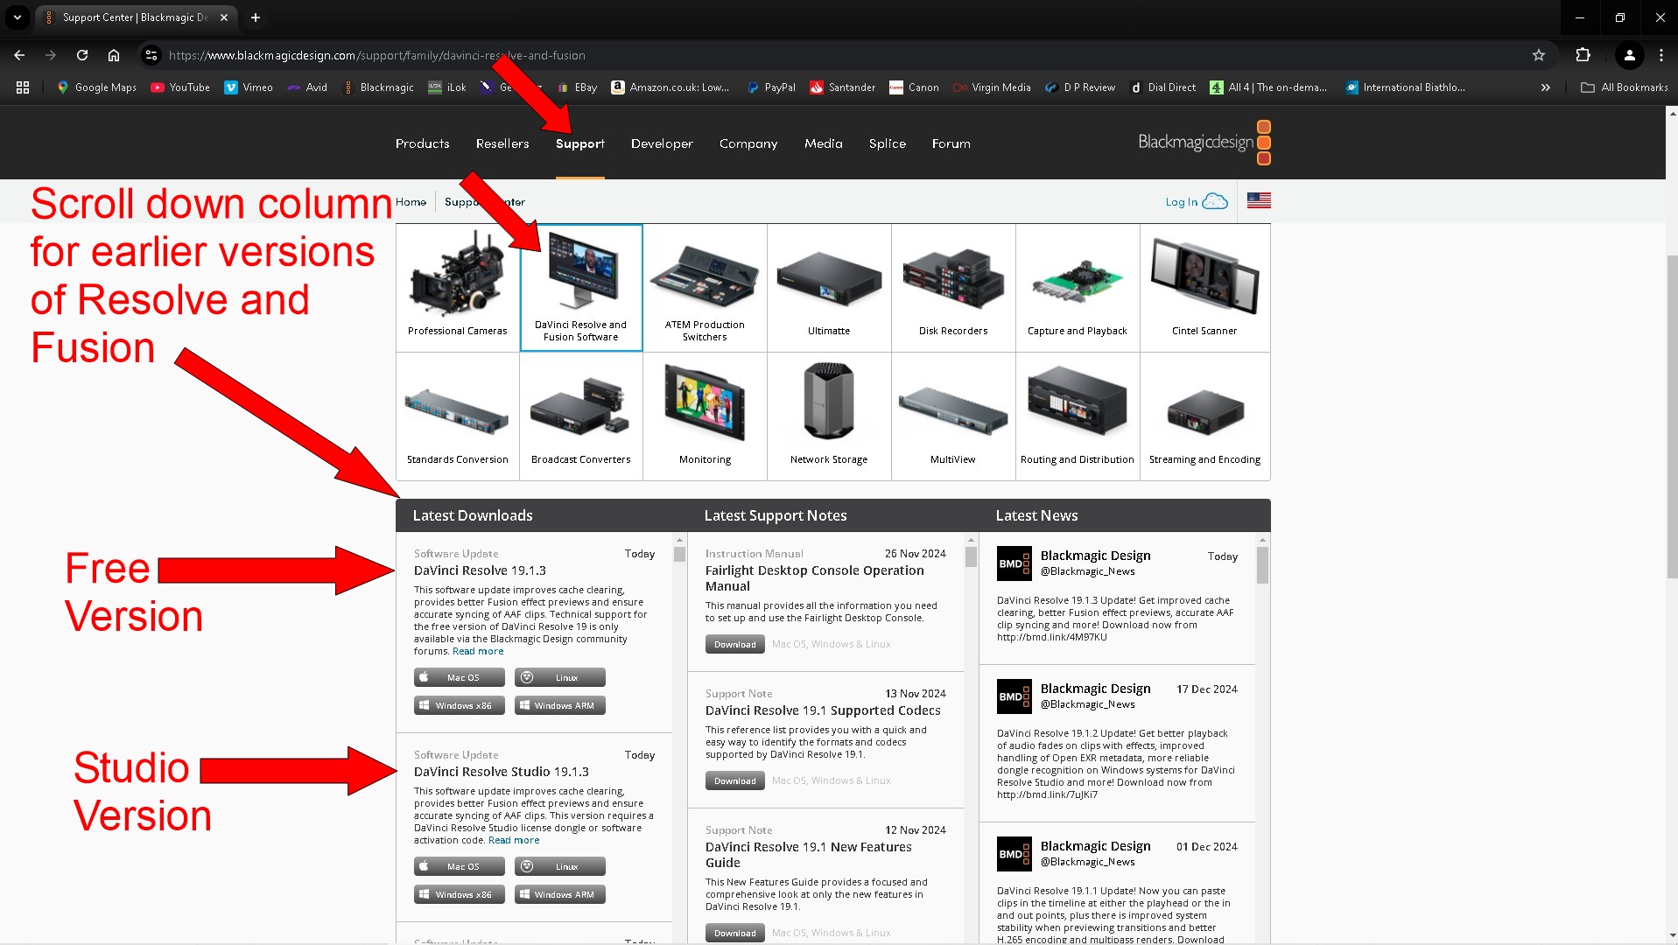Go back to previous page in browser
The image size is (1678, 945).
[x=19, y=55]
